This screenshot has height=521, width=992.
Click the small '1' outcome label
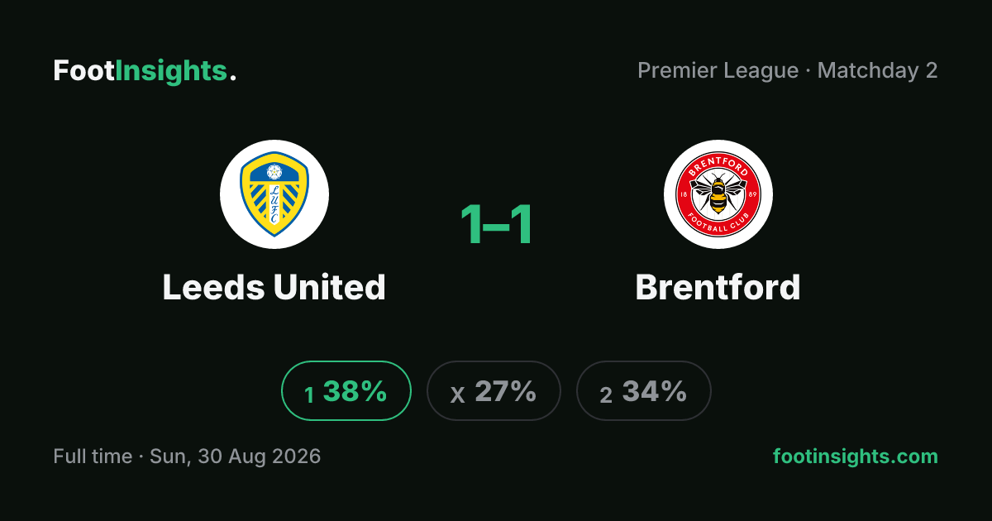click(309, 395)
